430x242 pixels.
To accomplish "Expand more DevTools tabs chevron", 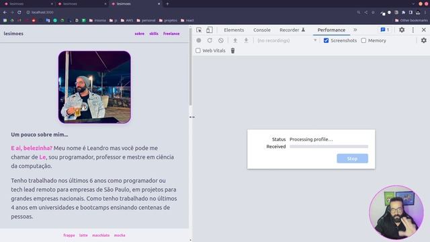I will [355, 30].
